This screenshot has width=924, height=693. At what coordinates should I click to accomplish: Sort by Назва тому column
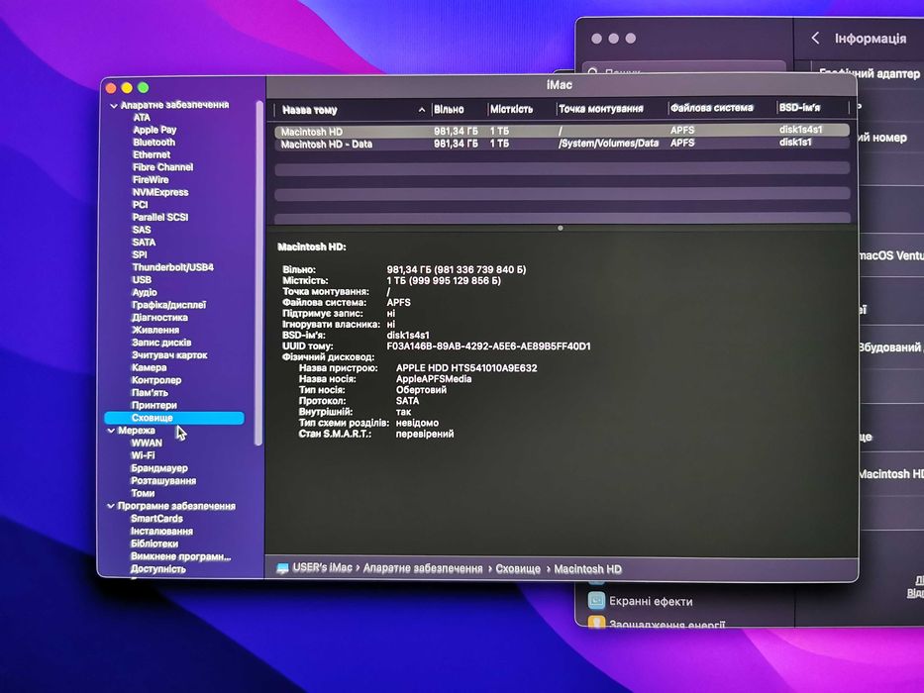click(309, 110)
